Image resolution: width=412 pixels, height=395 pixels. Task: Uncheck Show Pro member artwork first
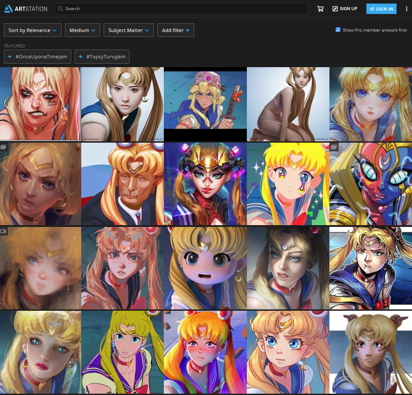click(x=338, y=30)
